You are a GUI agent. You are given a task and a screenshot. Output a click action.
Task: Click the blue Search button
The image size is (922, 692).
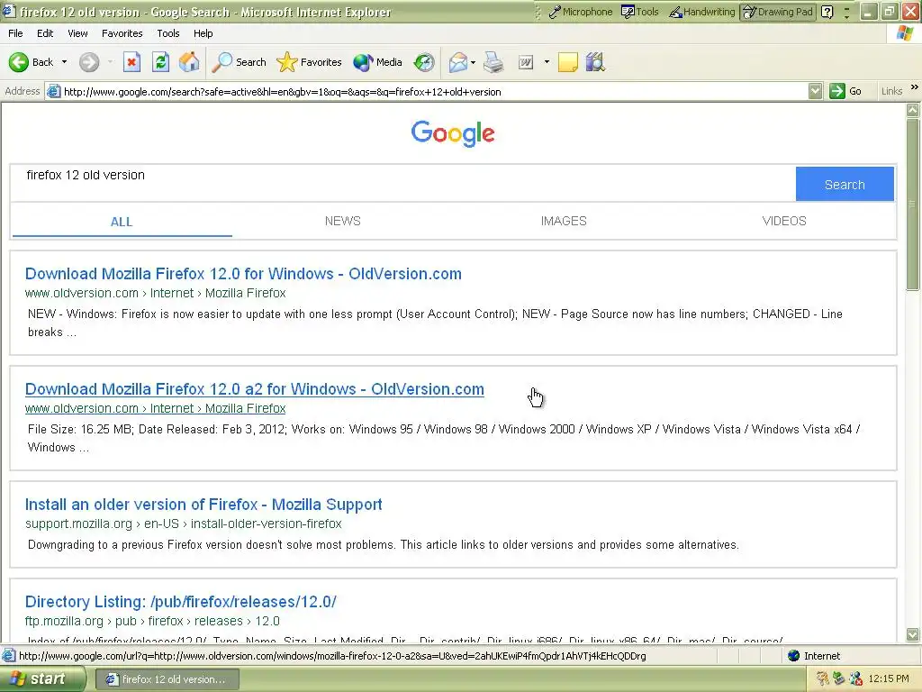(x=845, y=184)
